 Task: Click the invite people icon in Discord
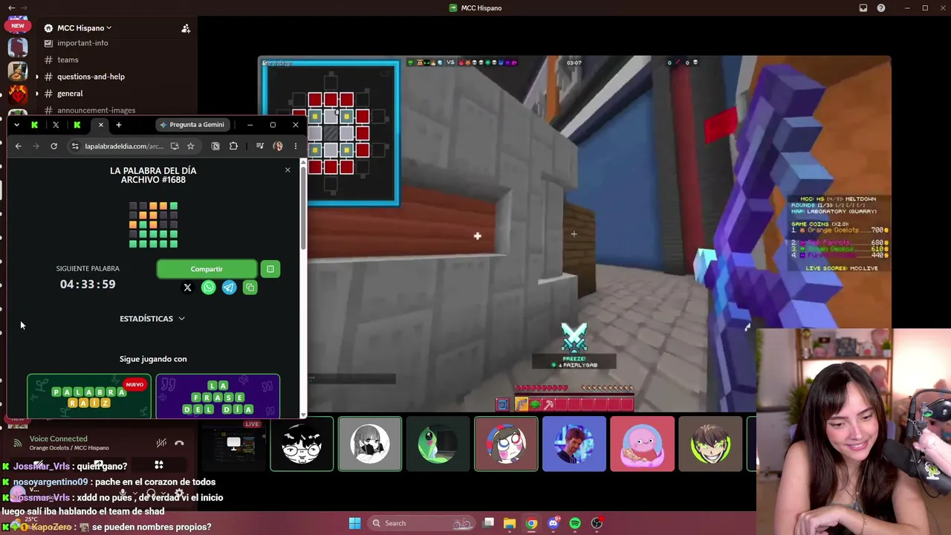pyautogui.click(x=186, y=28)
